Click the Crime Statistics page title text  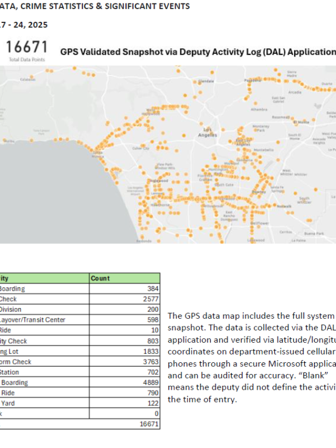click(95, 7)
